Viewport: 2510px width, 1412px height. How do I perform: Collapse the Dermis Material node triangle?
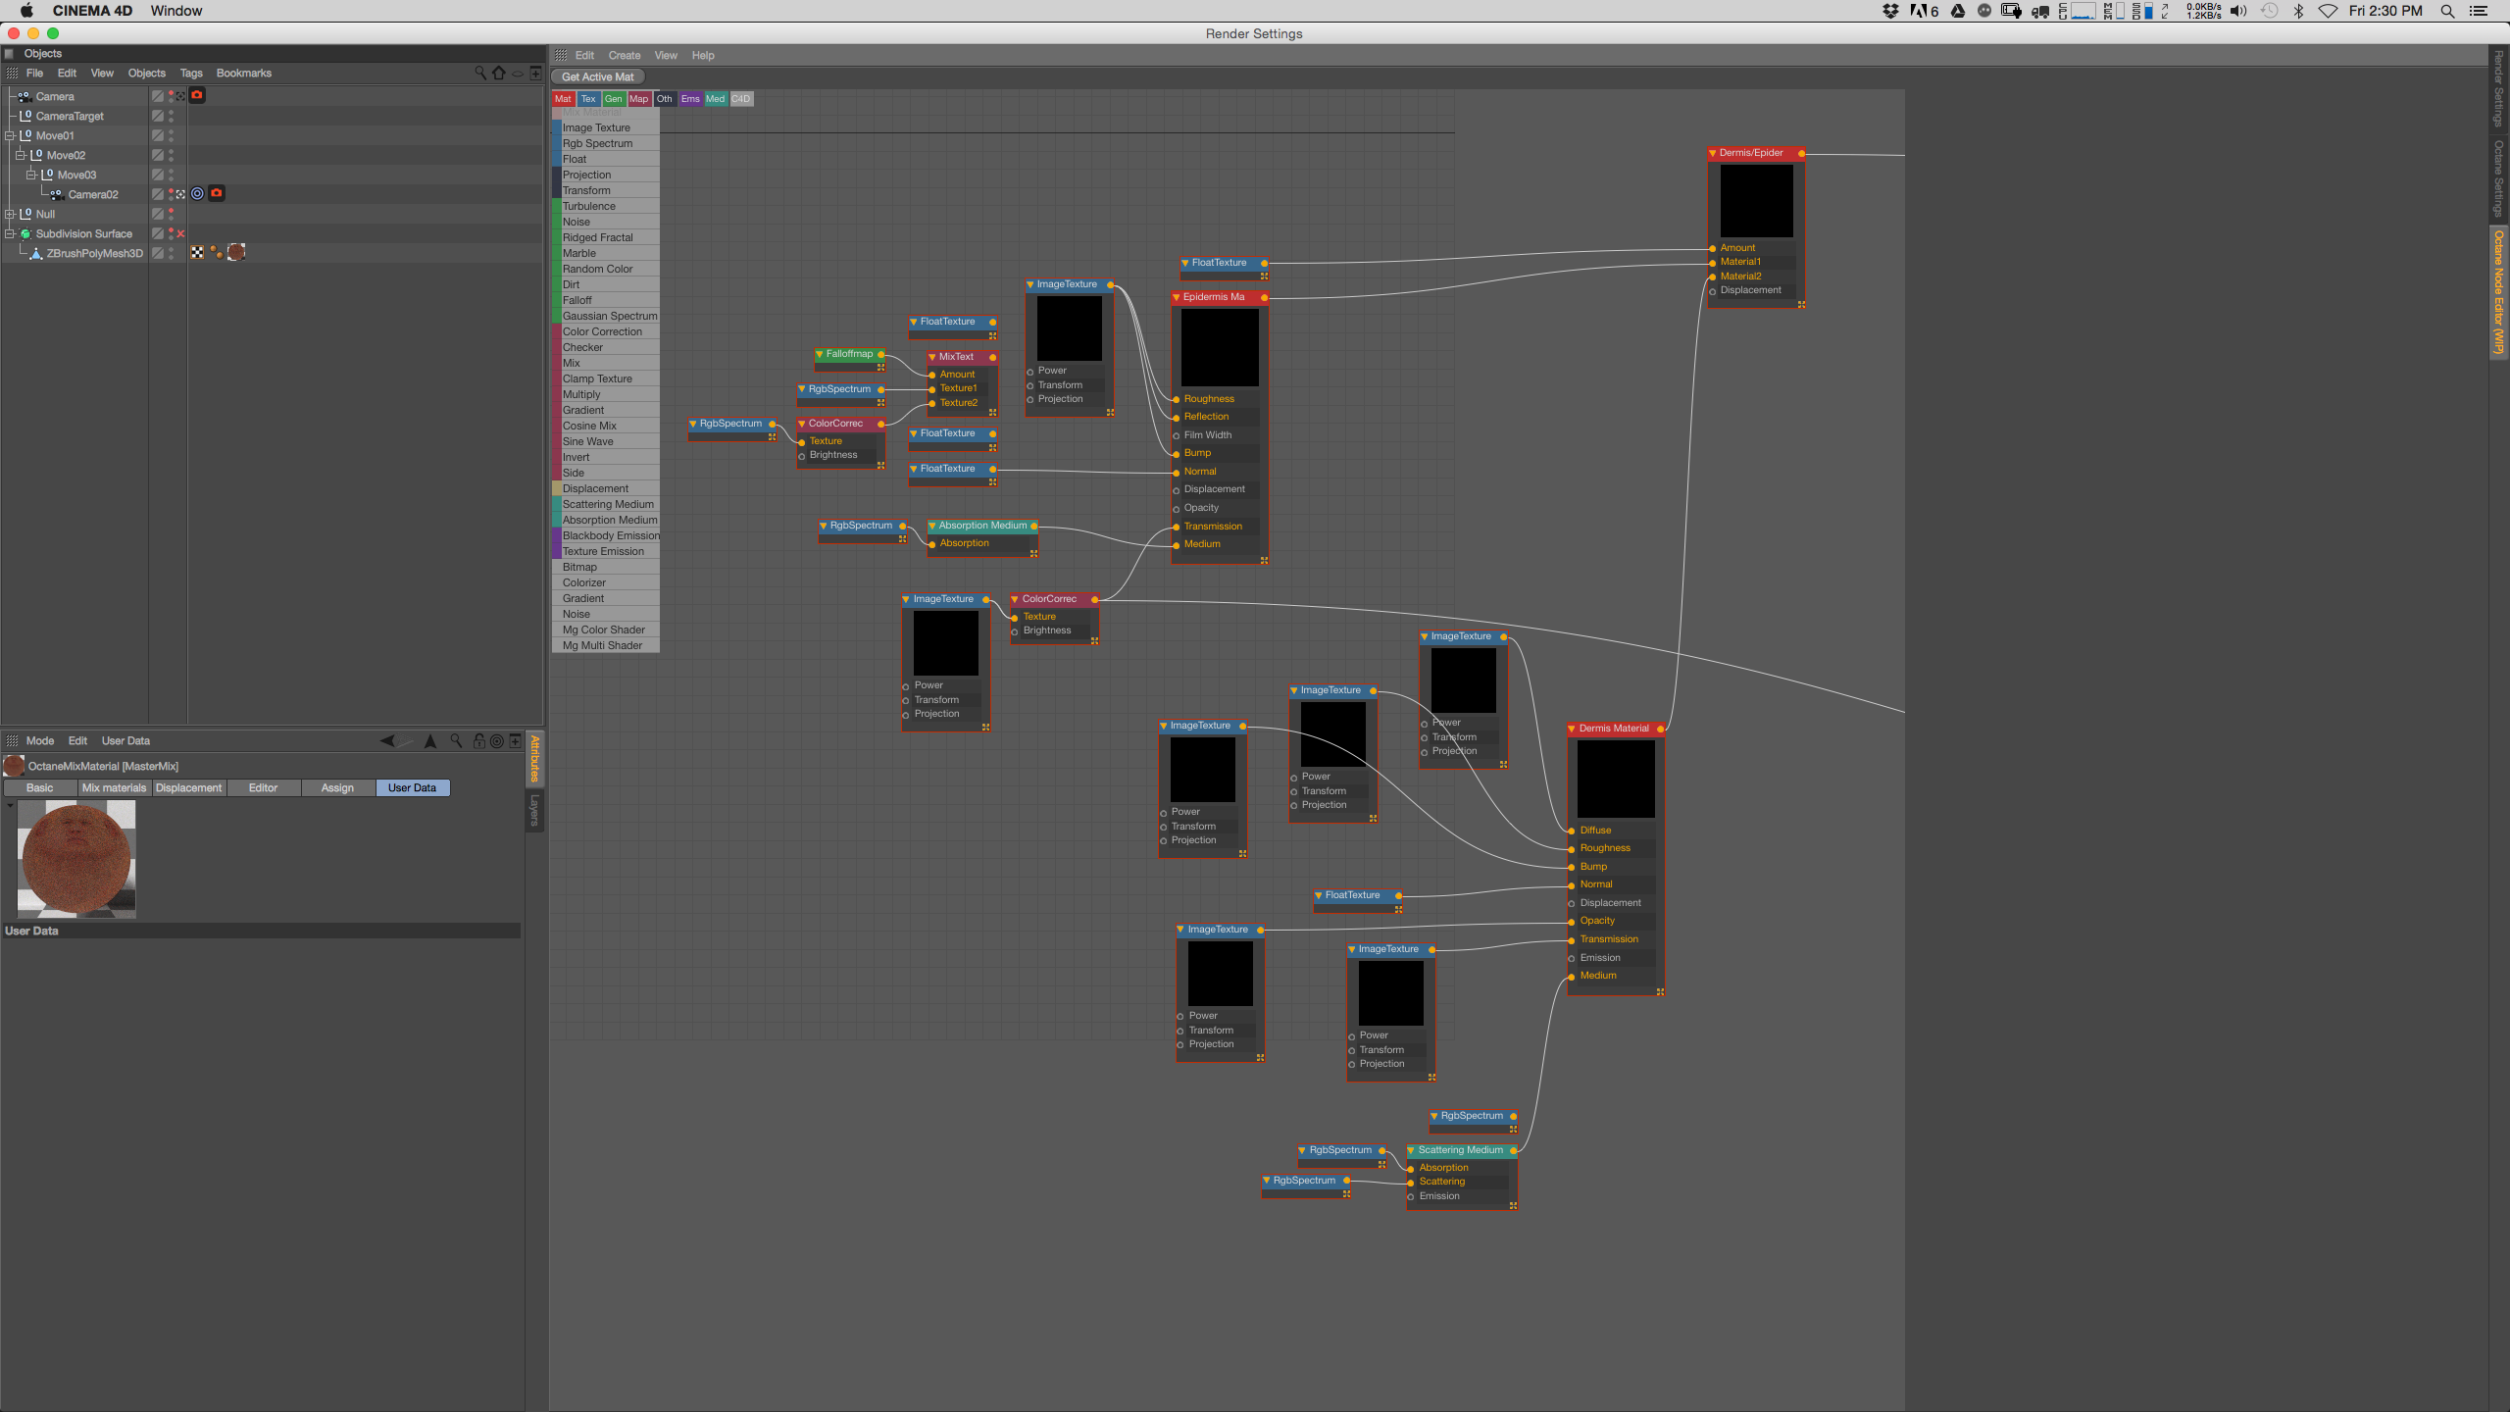point(1572,729)
